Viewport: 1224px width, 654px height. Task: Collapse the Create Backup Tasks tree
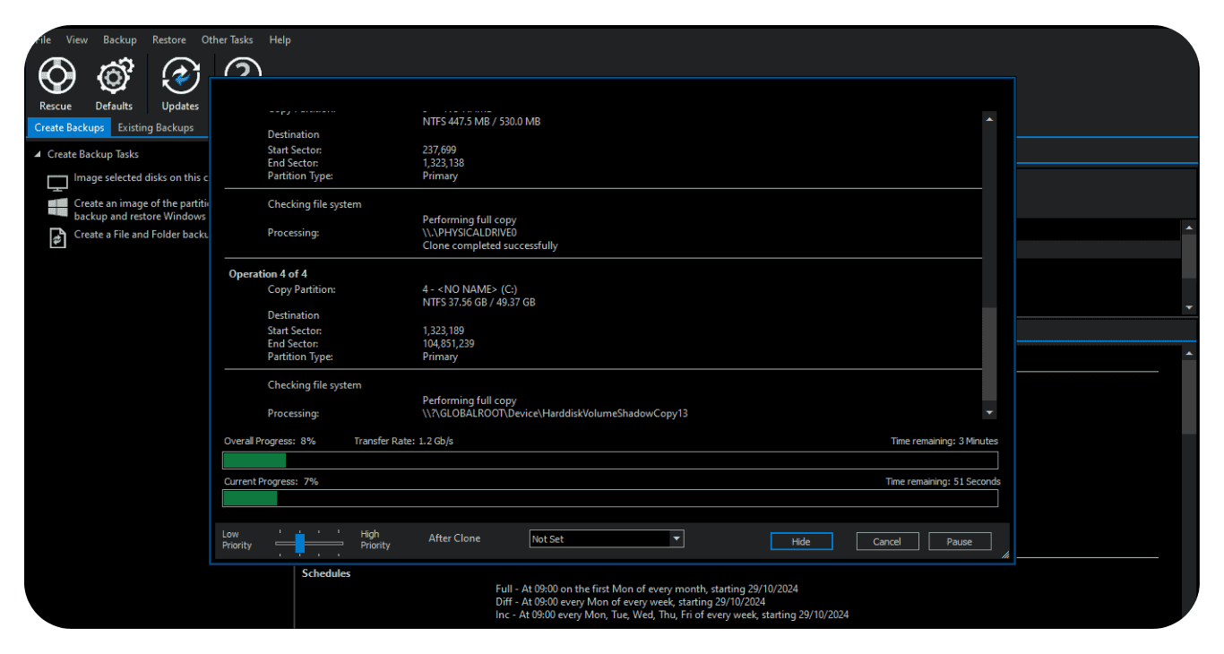(38, 154)
